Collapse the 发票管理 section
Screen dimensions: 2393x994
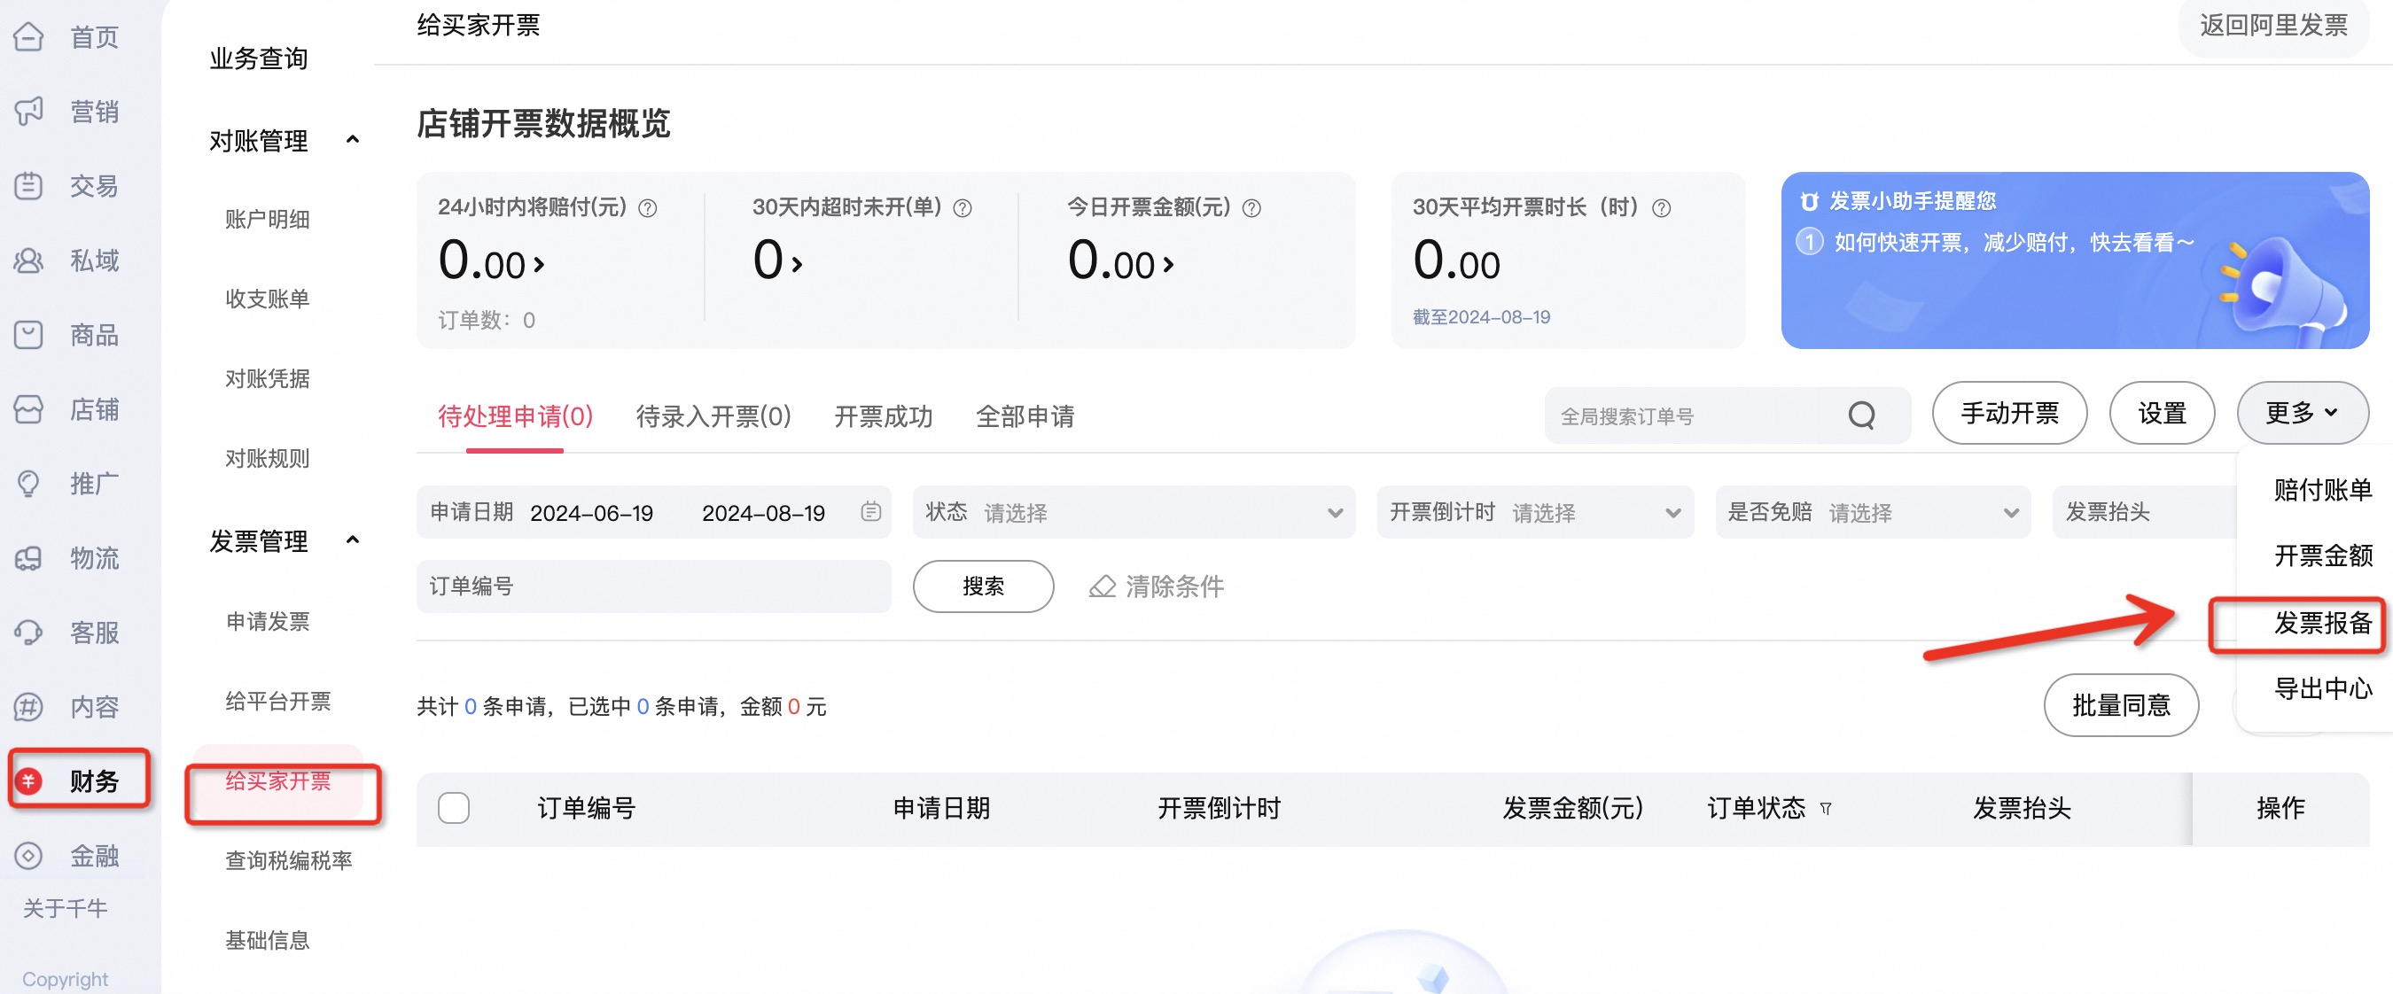click(x=352, y=540)
